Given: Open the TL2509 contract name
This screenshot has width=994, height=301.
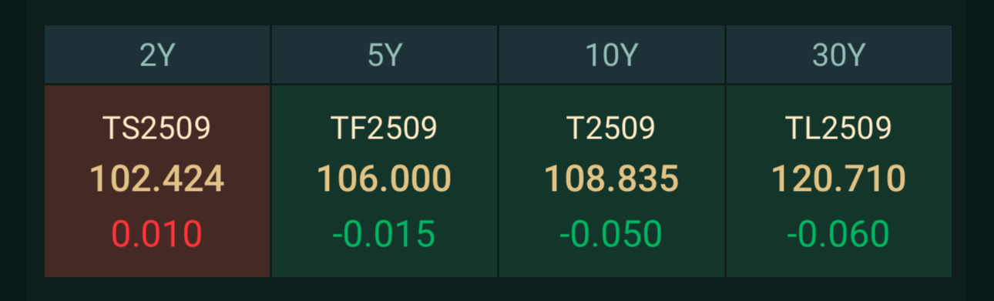Looking at the screenshot, I should (839, 128).
